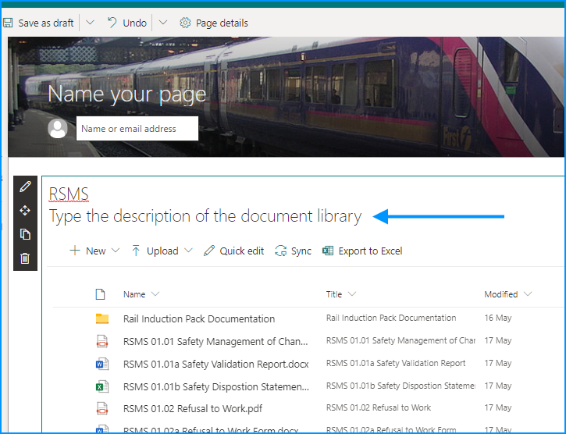Click the Undo arrow icon
The image size is (566, 434).
[112, 23]
